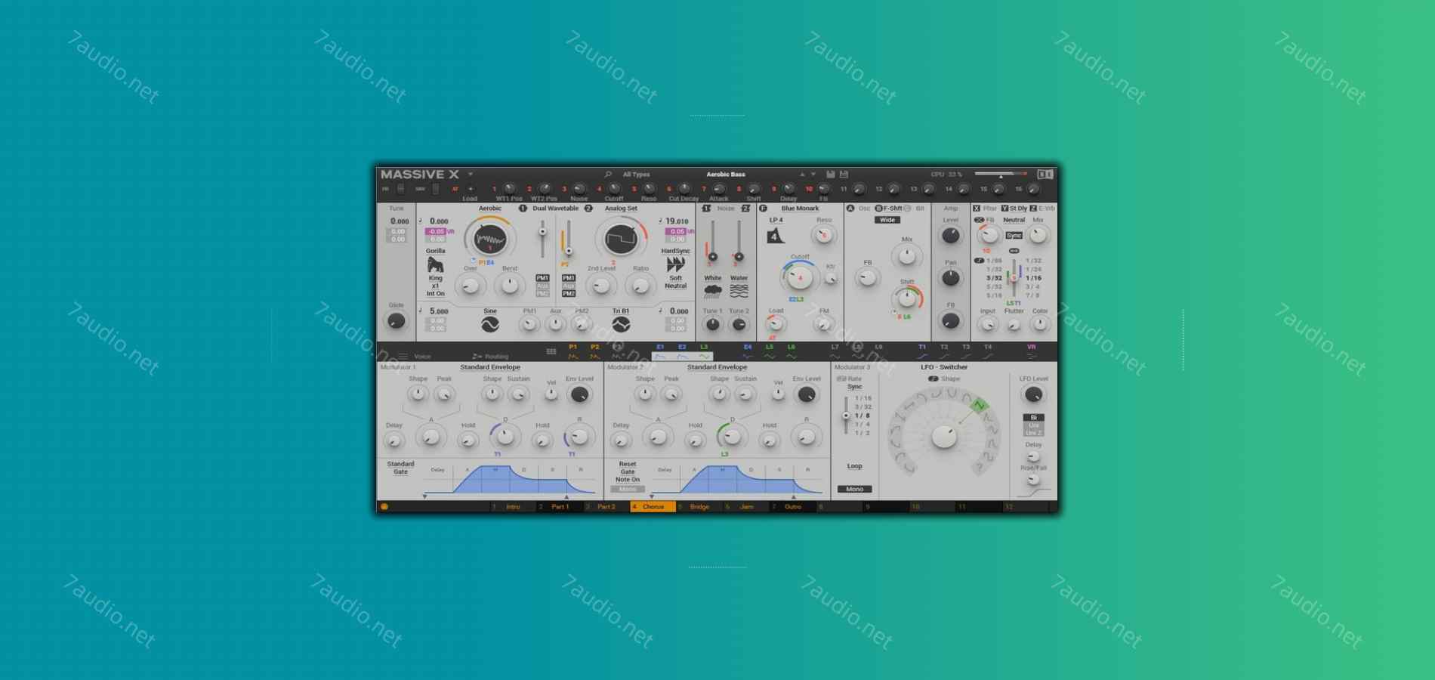1435x680 pixels.
Task: Open the Analog Set wavetable selector
Action: point(621,209)
